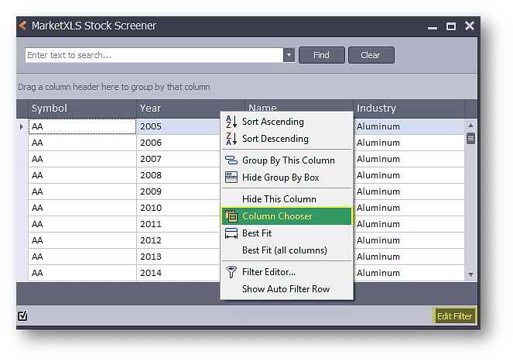Click the vertical scrollbar thumb

470,139
